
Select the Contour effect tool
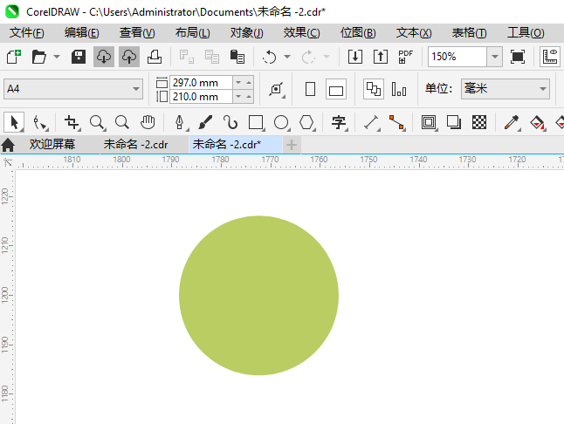[429, 122]
